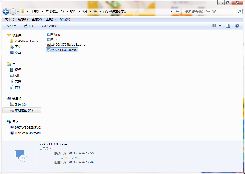This screenshot has width=245, height=174.
Task: Toggle the preview pane icon
Action: (228, 26)
